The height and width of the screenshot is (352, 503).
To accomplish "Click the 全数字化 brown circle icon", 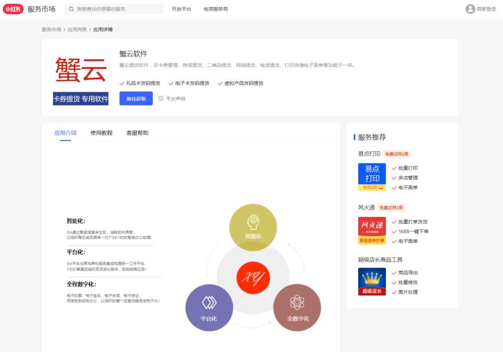I will tap(297, 308).
